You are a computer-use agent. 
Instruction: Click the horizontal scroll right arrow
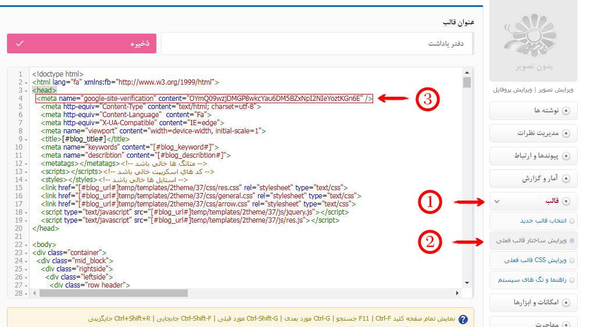click(457, 293)
